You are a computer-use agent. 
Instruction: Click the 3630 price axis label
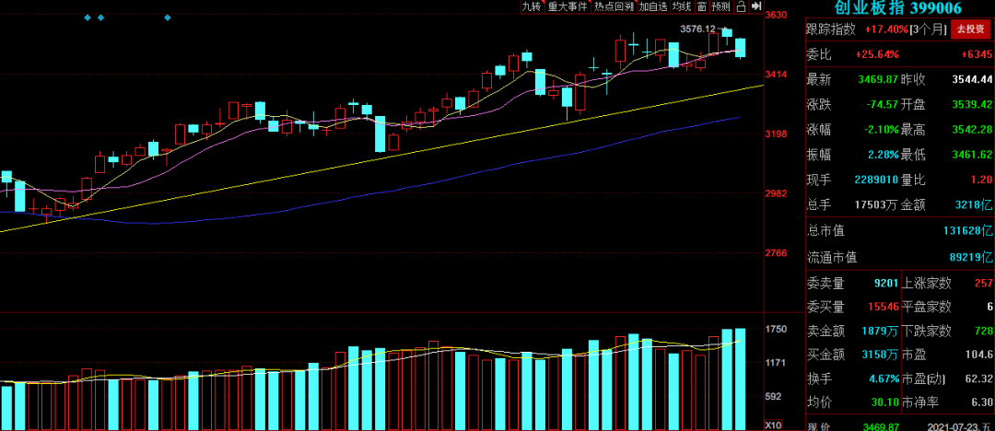click(776, 15)
